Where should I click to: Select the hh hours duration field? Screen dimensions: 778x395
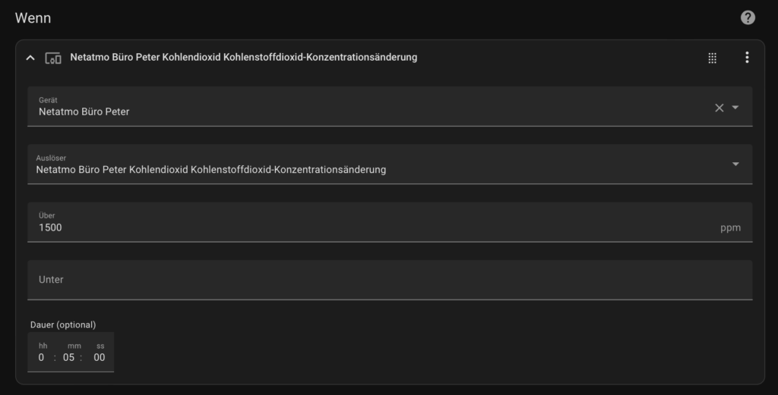click(42, 358)
